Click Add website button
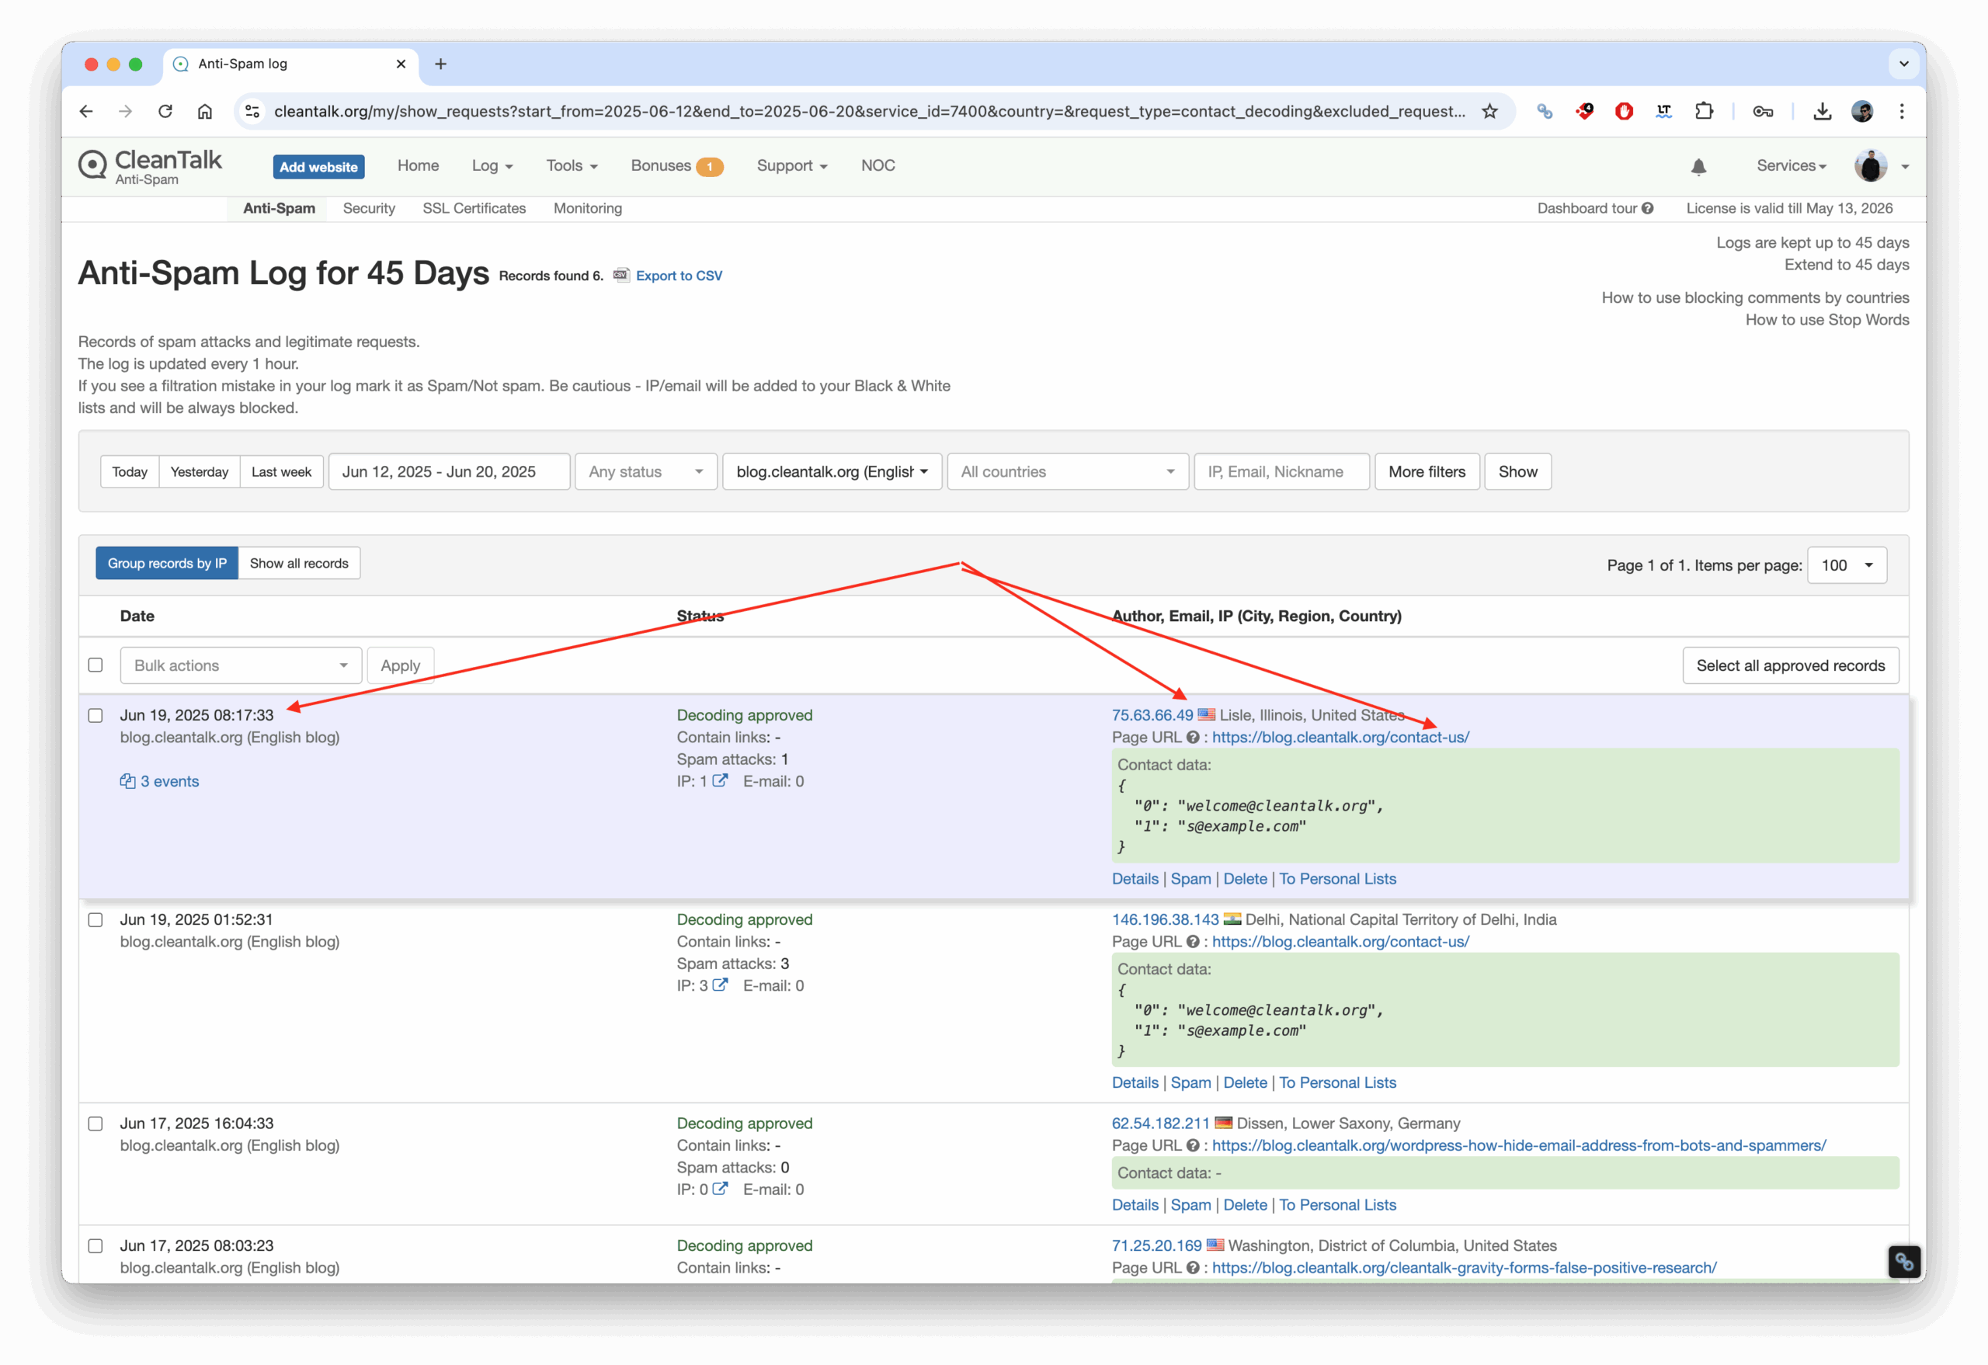 click(x=318, y=167)
